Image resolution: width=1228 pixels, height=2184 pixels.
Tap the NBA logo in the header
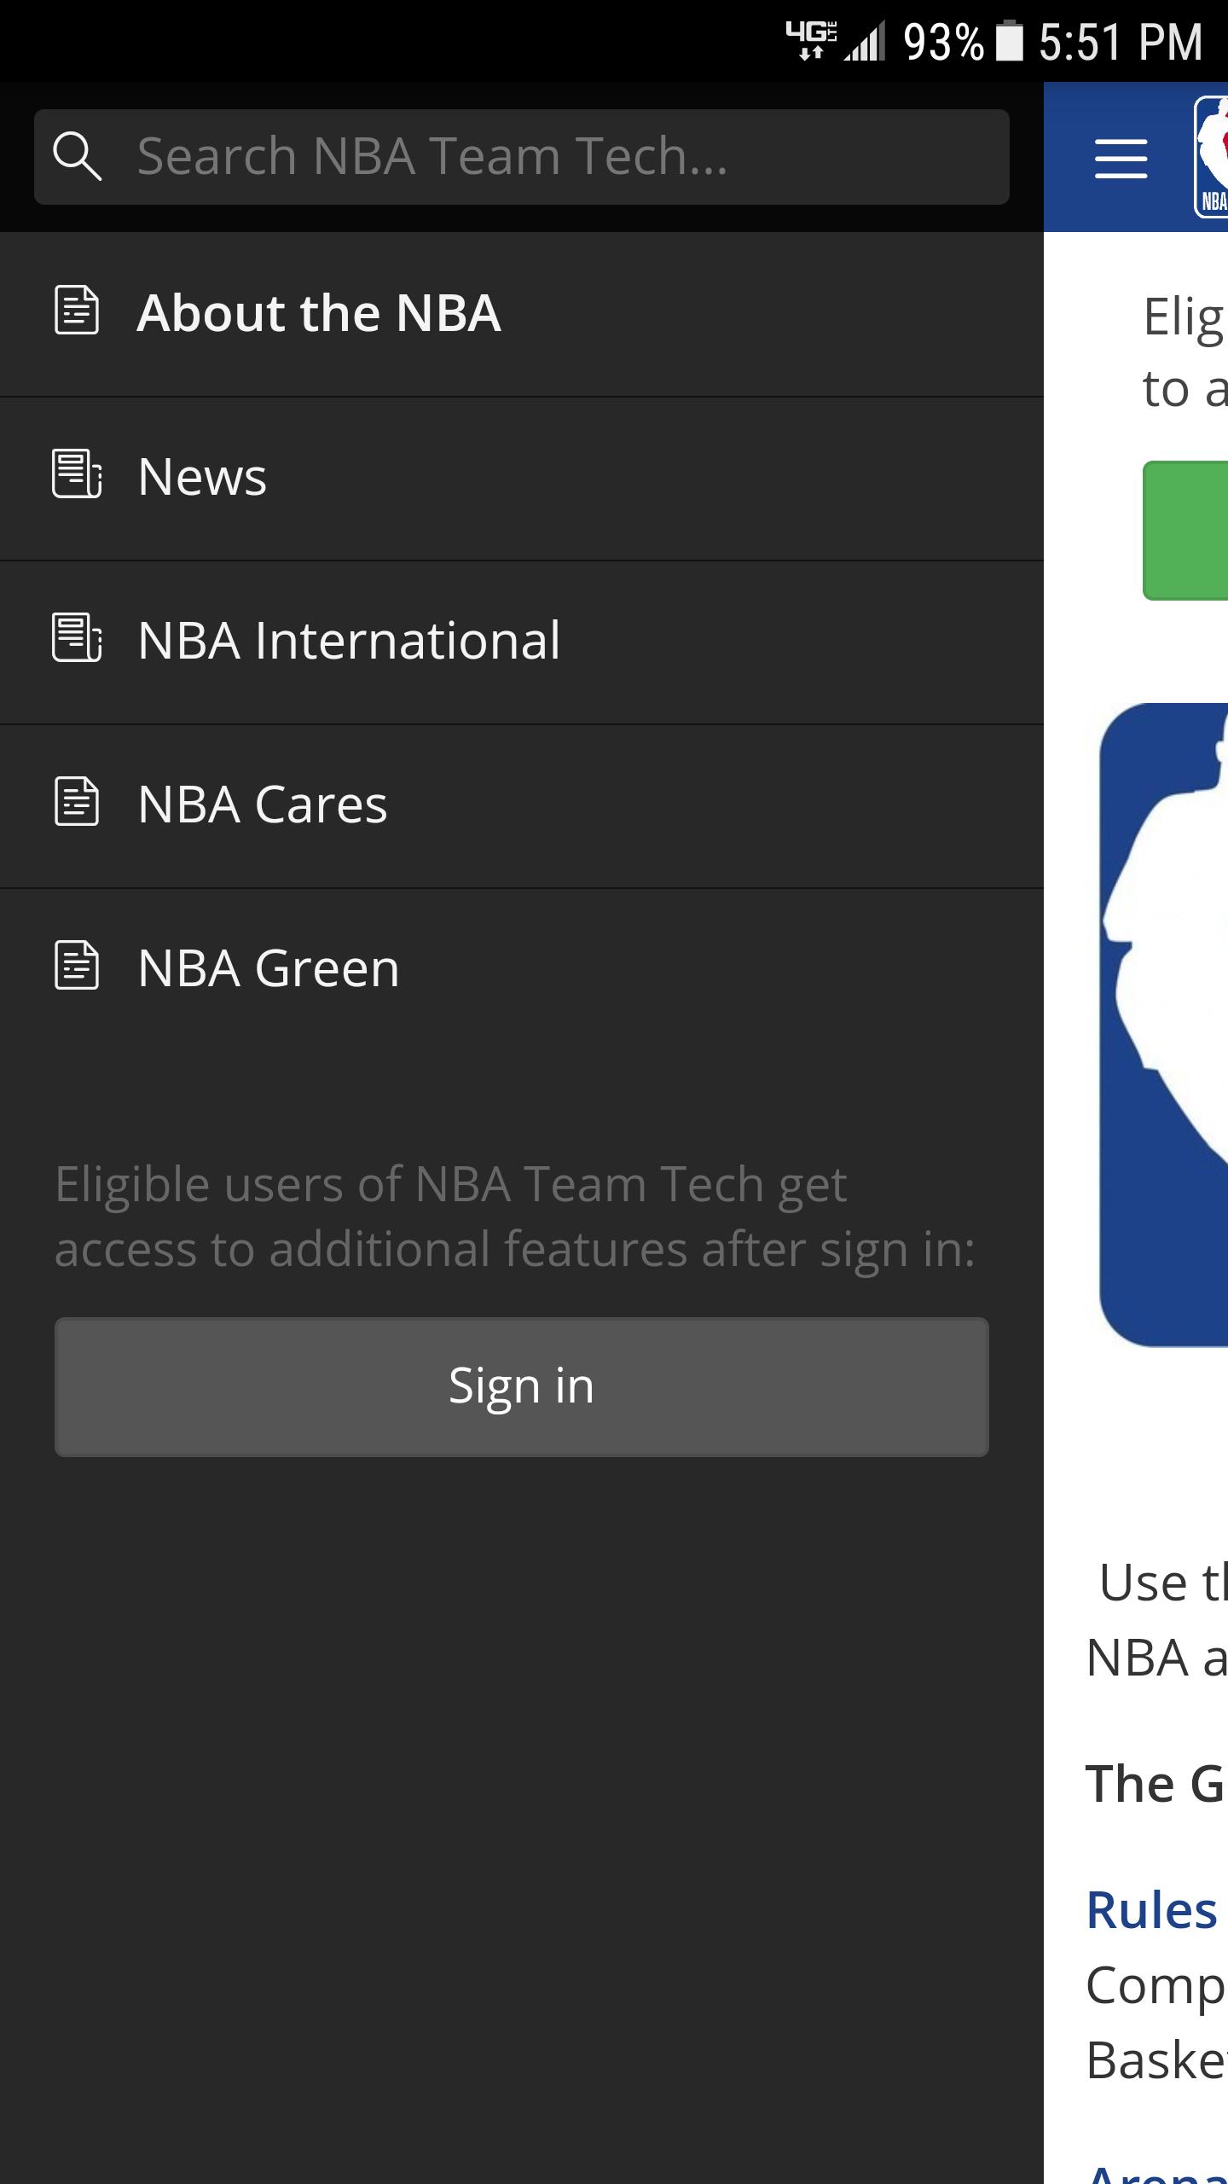[1211, 157]
